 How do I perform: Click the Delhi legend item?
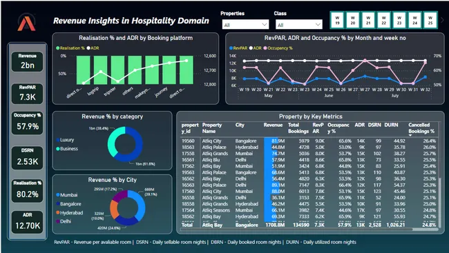pos(64,221)
